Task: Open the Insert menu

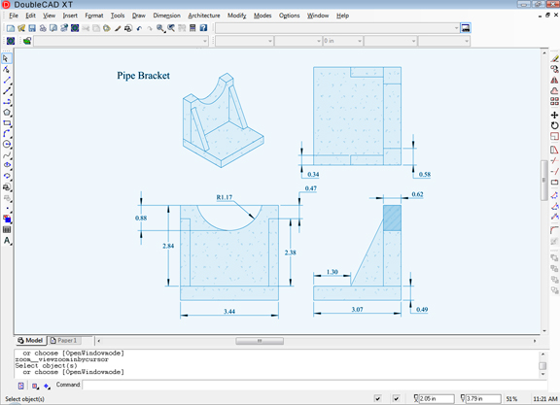Action: 70,16
